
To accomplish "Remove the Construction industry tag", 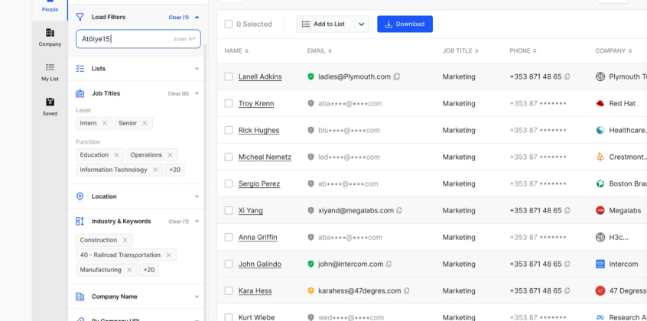I will click(x=125, y=240).
